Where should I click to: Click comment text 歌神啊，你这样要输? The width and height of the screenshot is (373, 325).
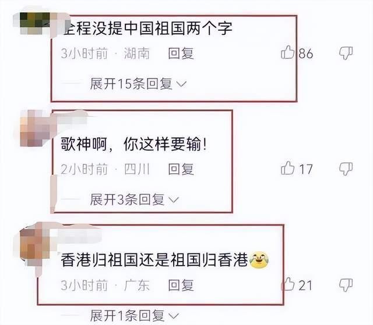click(x=133, y=144)
